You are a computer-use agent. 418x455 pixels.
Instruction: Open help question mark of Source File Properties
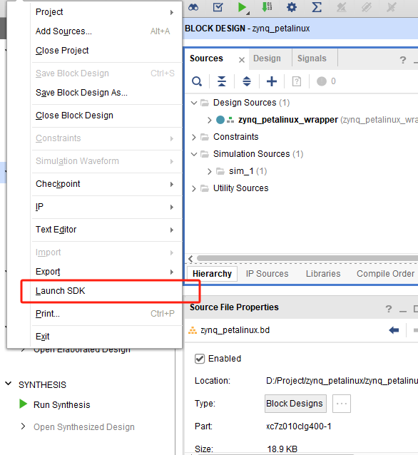[389, 309]
